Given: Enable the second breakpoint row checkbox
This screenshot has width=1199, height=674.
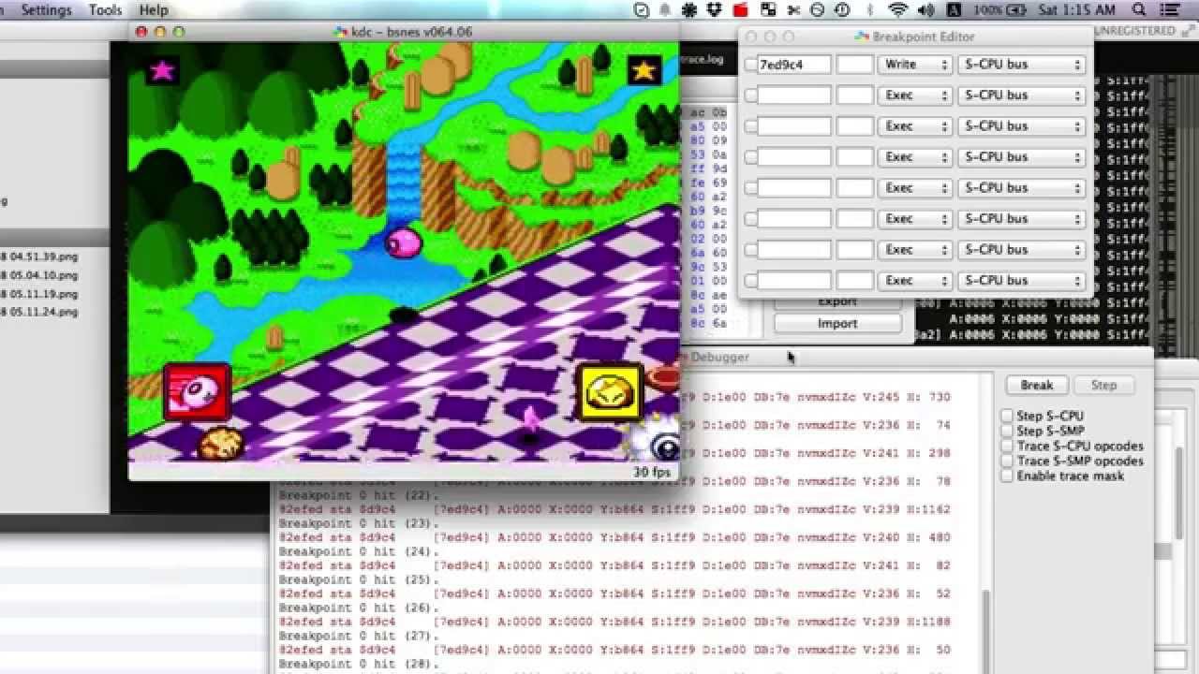Looking at the screenshot, I should (750, 95).
